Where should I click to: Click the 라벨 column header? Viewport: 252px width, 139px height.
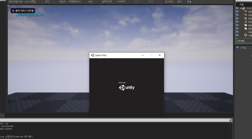point(242,5)
